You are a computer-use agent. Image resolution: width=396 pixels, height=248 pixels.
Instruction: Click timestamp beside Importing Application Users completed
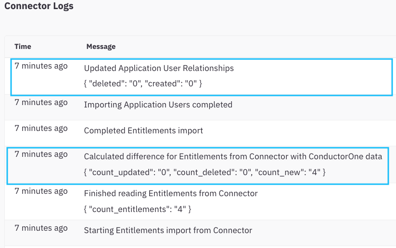41,103
